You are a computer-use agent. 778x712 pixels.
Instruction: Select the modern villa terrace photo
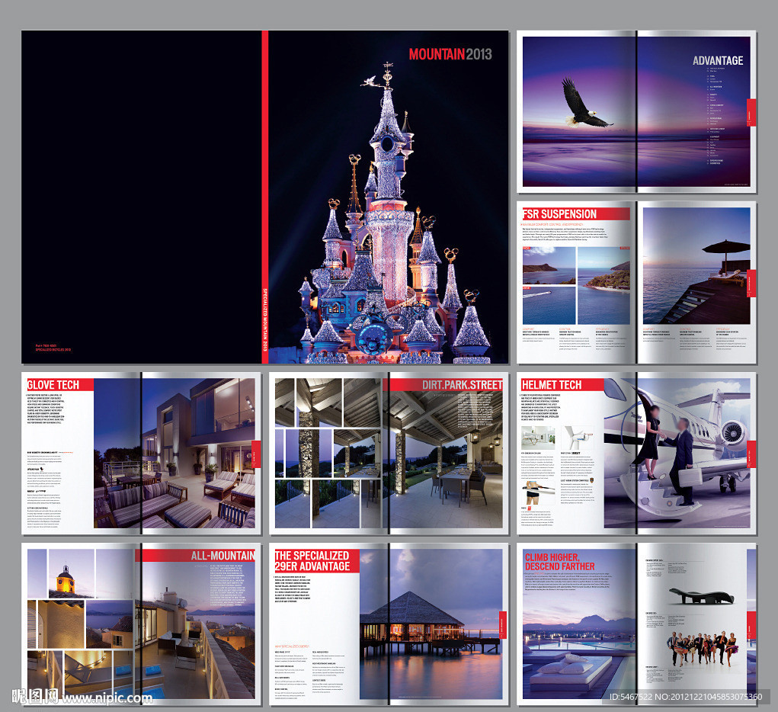(174, 453)
